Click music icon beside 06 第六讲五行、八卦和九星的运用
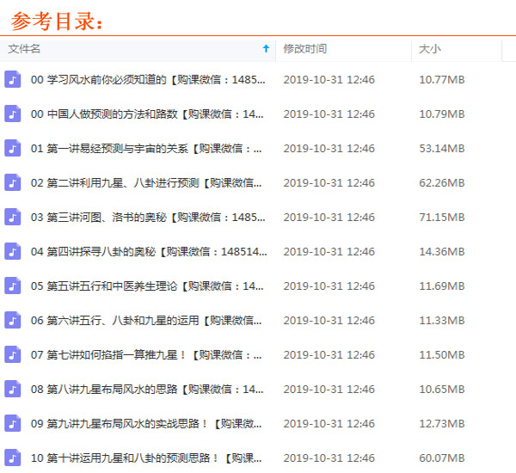This screenshot has width=516, height=473. coord(12,320)
